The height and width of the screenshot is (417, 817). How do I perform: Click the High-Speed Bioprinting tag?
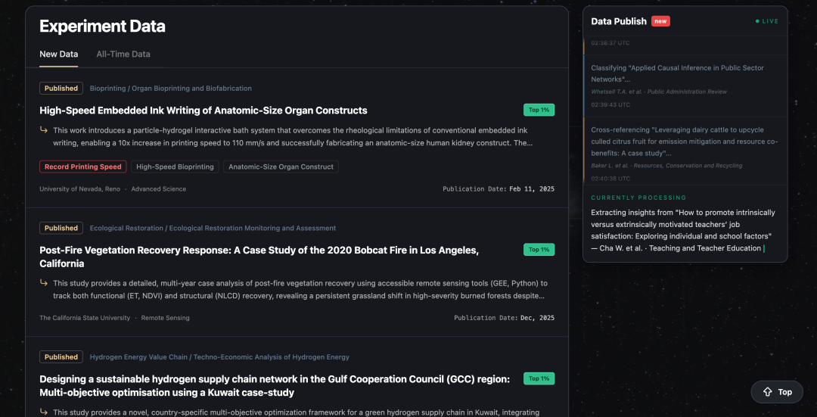coord(175,166)
